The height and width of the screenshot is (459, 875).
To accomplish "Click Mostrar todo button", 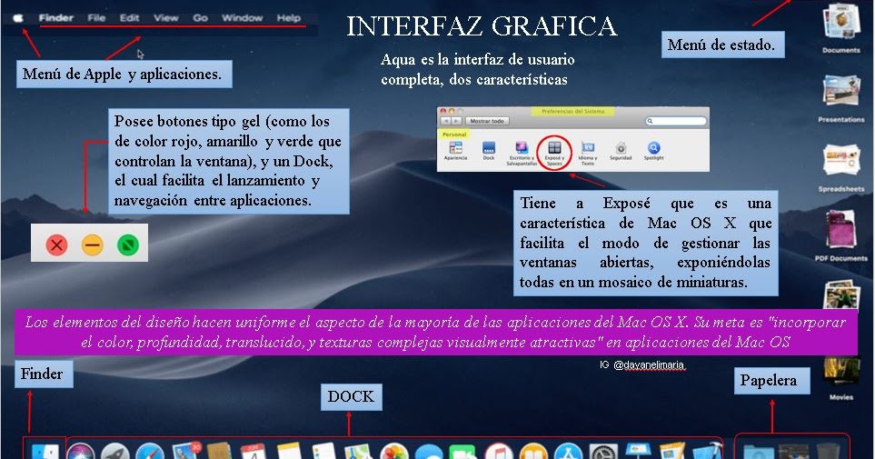I will point(487,121).
